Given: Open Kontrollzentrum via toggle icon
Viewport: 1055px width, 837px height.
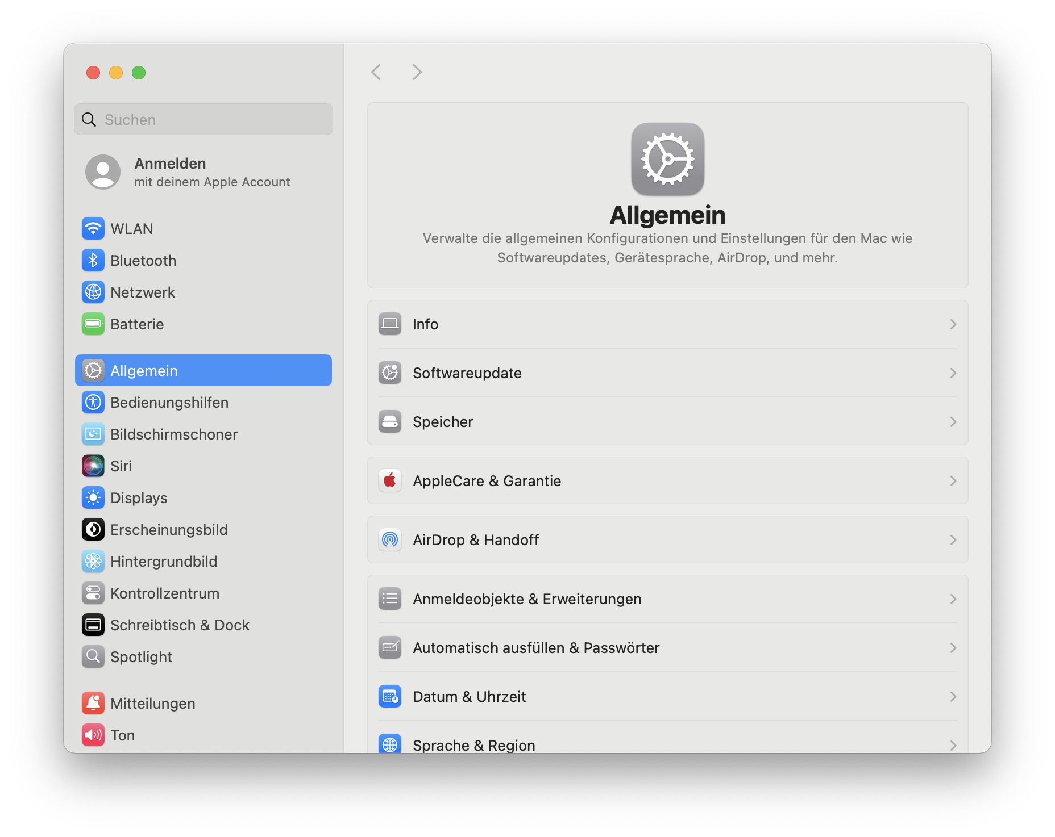Looking at the screenshot, I should coord(93,593).
